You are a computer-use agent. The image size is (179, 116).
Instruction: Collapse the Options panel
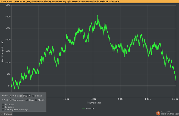tap(8, 114)
